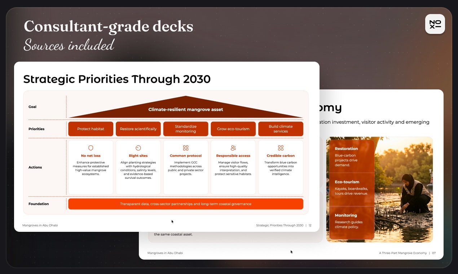Click 'Kayaks, boardwalks, tours drive revenue.' text
Viewport: 458px width, 274px height.
[x=351, y=191]
